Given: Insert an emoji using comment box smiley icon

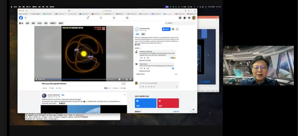Looking at the screenshot, I should click(146, 87).
